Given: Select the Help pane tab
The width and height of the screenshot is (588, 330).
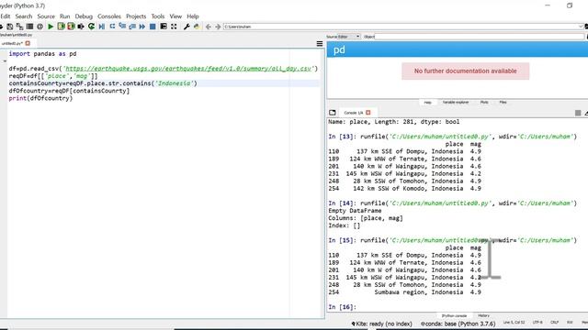Looking at the screenshot, I should (427, 102).
